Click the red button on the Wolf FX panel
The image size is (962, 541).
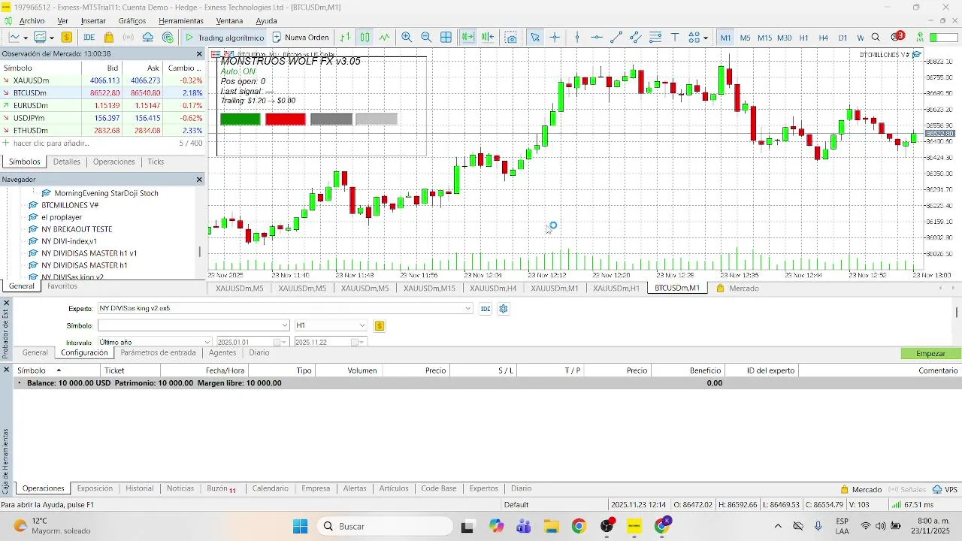click(x=286, y=119)
